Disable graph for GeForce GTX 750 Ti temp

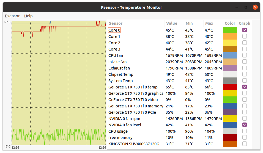click(x=245, y=87)
